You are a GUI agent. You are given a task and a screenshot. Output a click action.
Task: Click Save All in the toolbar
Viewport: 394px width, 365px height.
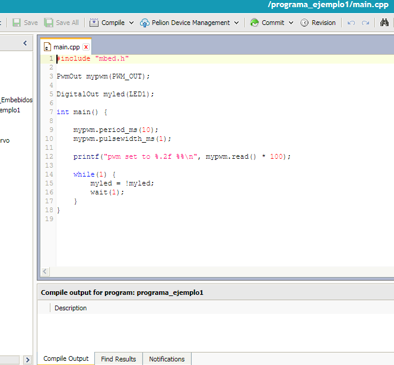62,23
